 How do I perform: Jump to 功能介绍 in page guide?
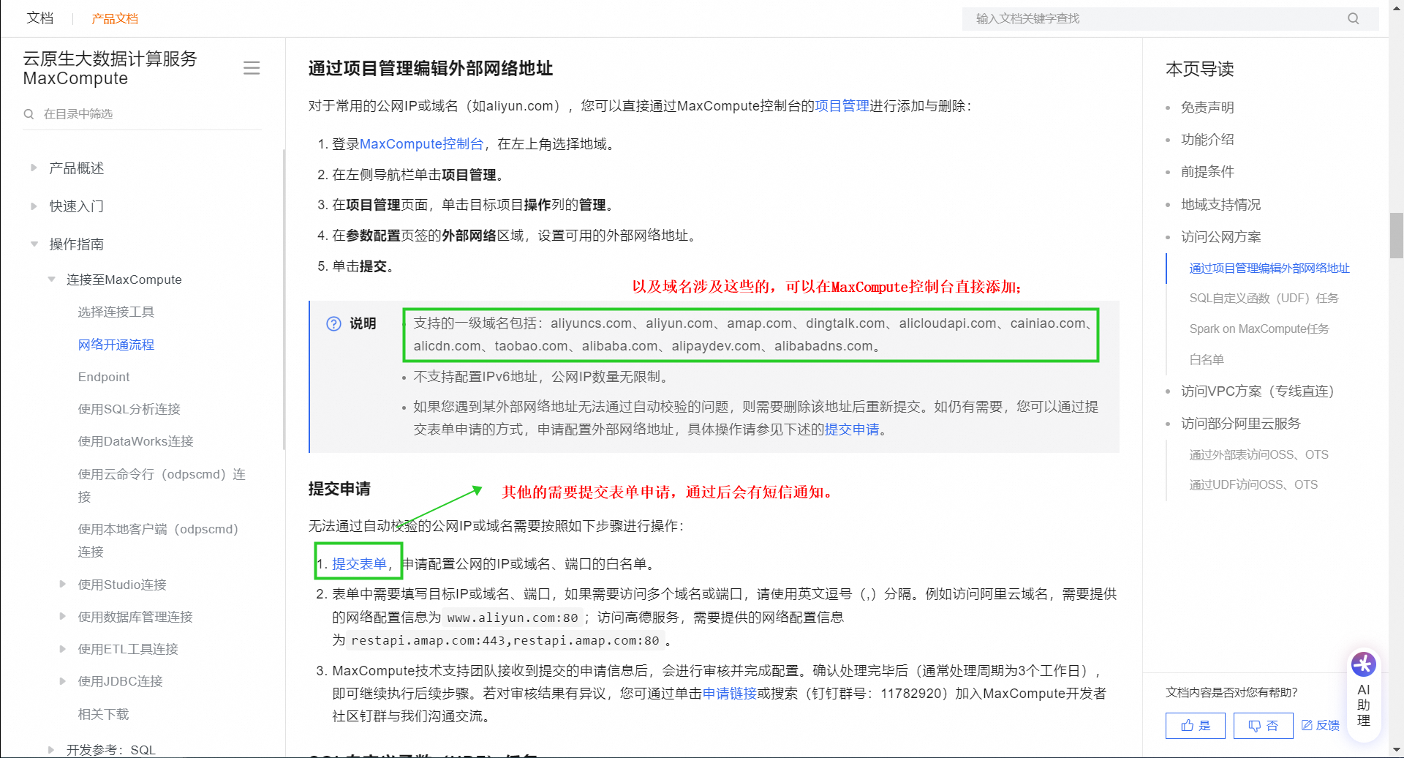1207,140
